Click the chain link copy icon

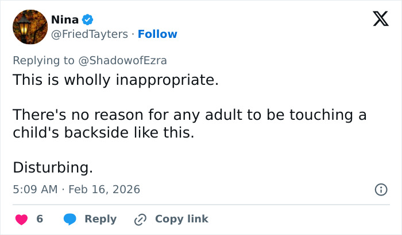pos(140,219)
